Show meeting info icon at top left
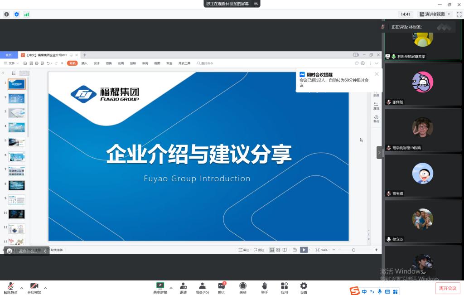This screenshot has height=295, width=464. pyautogui.click(x=6, y=14)
